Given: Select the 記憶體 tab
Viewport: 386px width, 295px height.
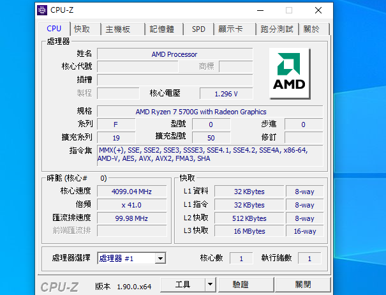Looking at the screenshot, I should [x=164, y=29].
